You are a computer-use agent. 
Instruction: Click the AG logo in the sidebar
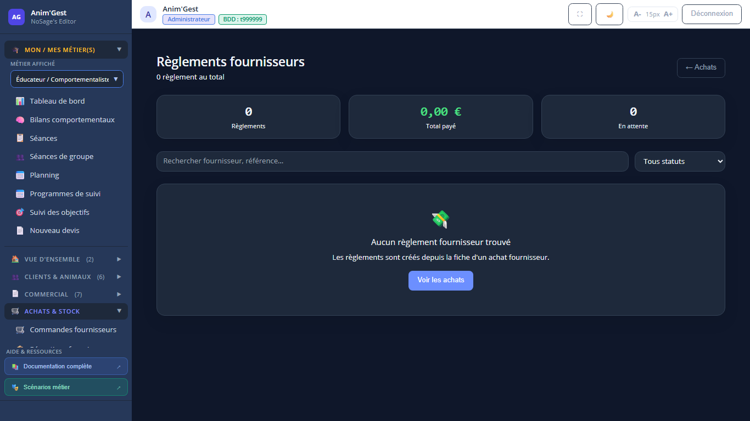tap(16, 17)
